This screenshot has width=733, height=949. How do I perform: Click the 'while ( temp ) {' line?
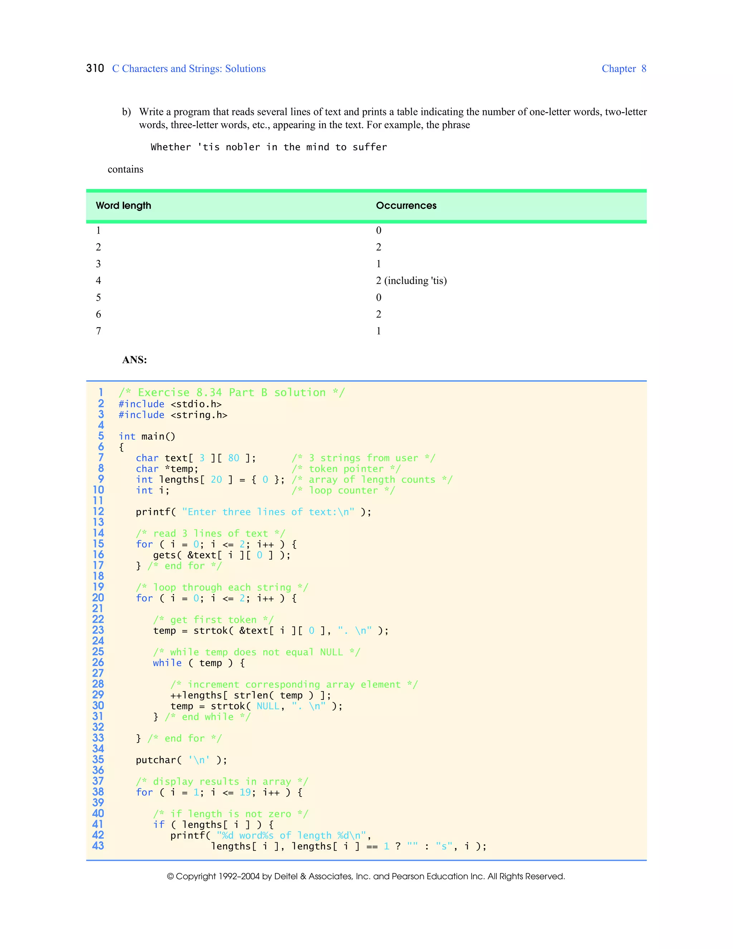click(x=198, y=663)
